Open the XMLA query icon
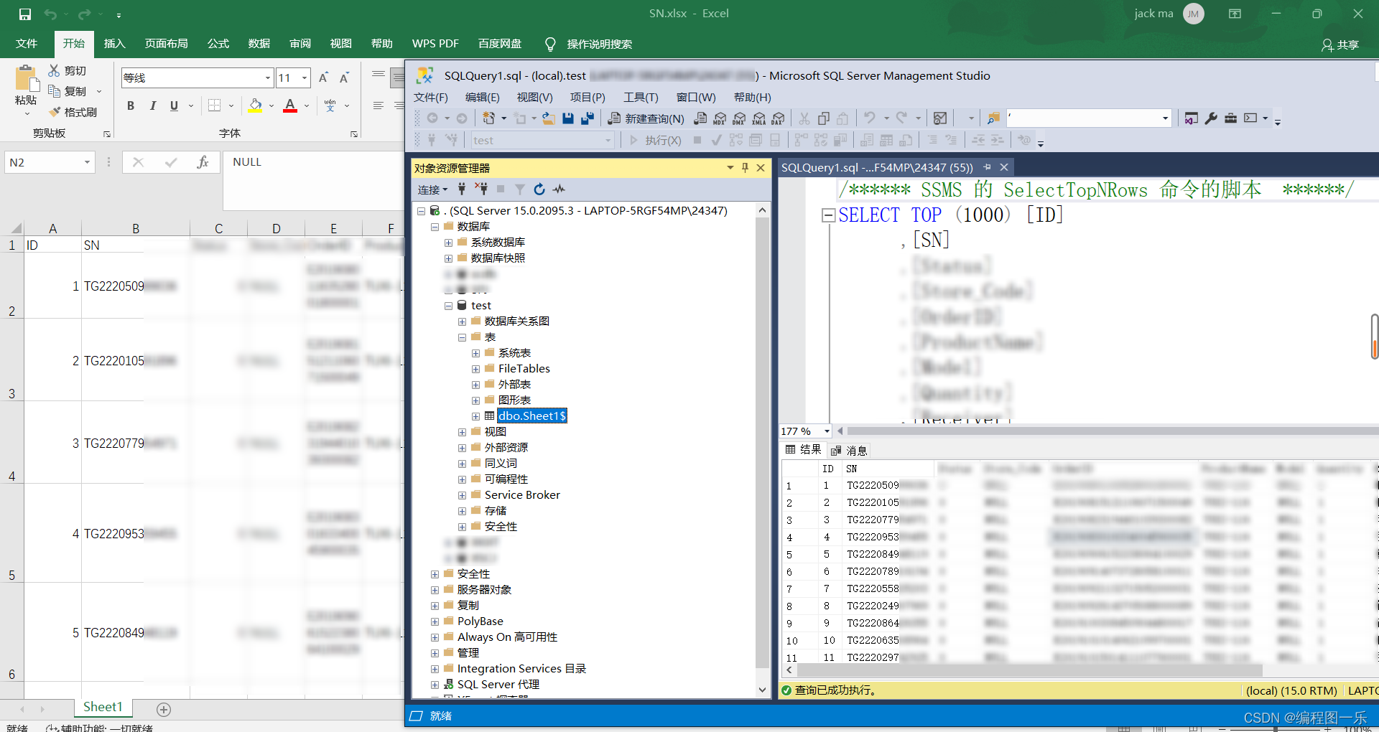This screenshot has height=732, width=1379. tap(759, 118)
